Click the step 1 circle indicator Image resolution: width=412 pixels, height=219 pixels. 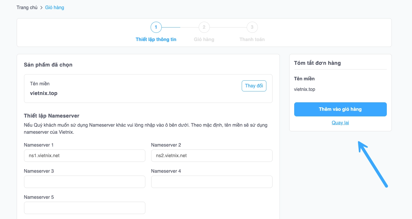coord(156,27)
